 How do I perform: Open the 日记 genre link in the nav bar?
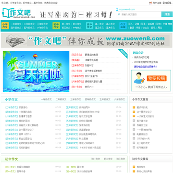coord(153,28)
